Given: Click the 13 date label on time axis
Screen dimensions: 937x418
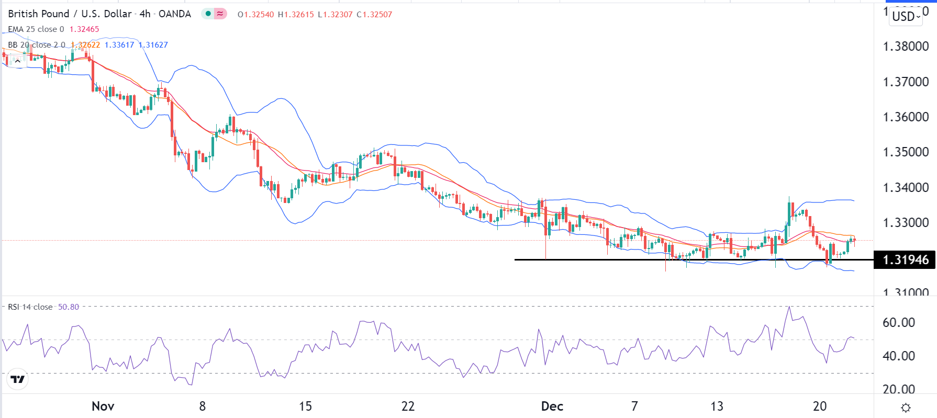Looking at the screenshot, I should (717, 406).
